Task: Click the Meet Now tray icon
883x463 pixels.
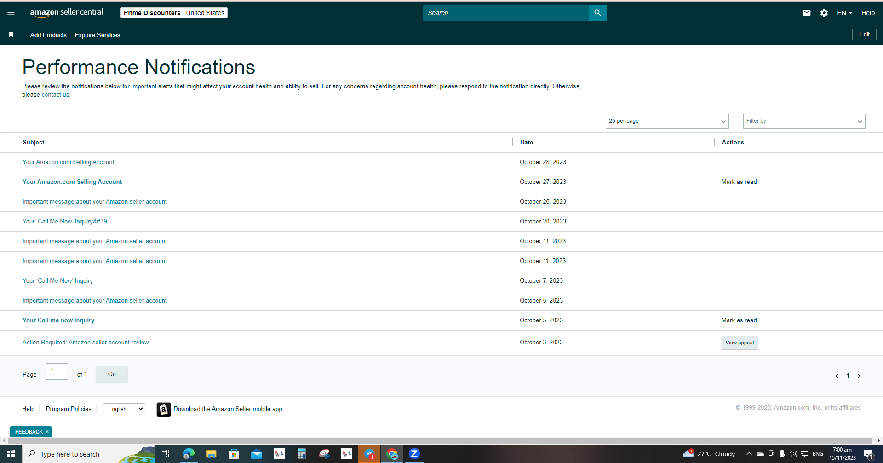Action: (771, 454)
